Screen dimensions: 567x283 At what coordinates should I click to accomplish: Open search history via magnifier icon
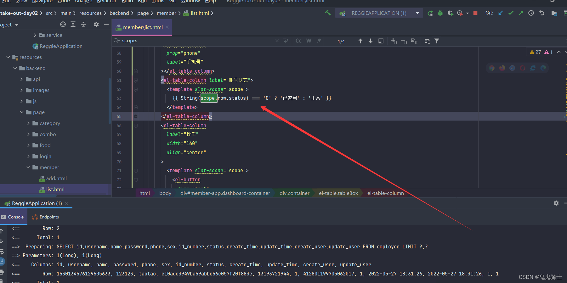[116, 41]
